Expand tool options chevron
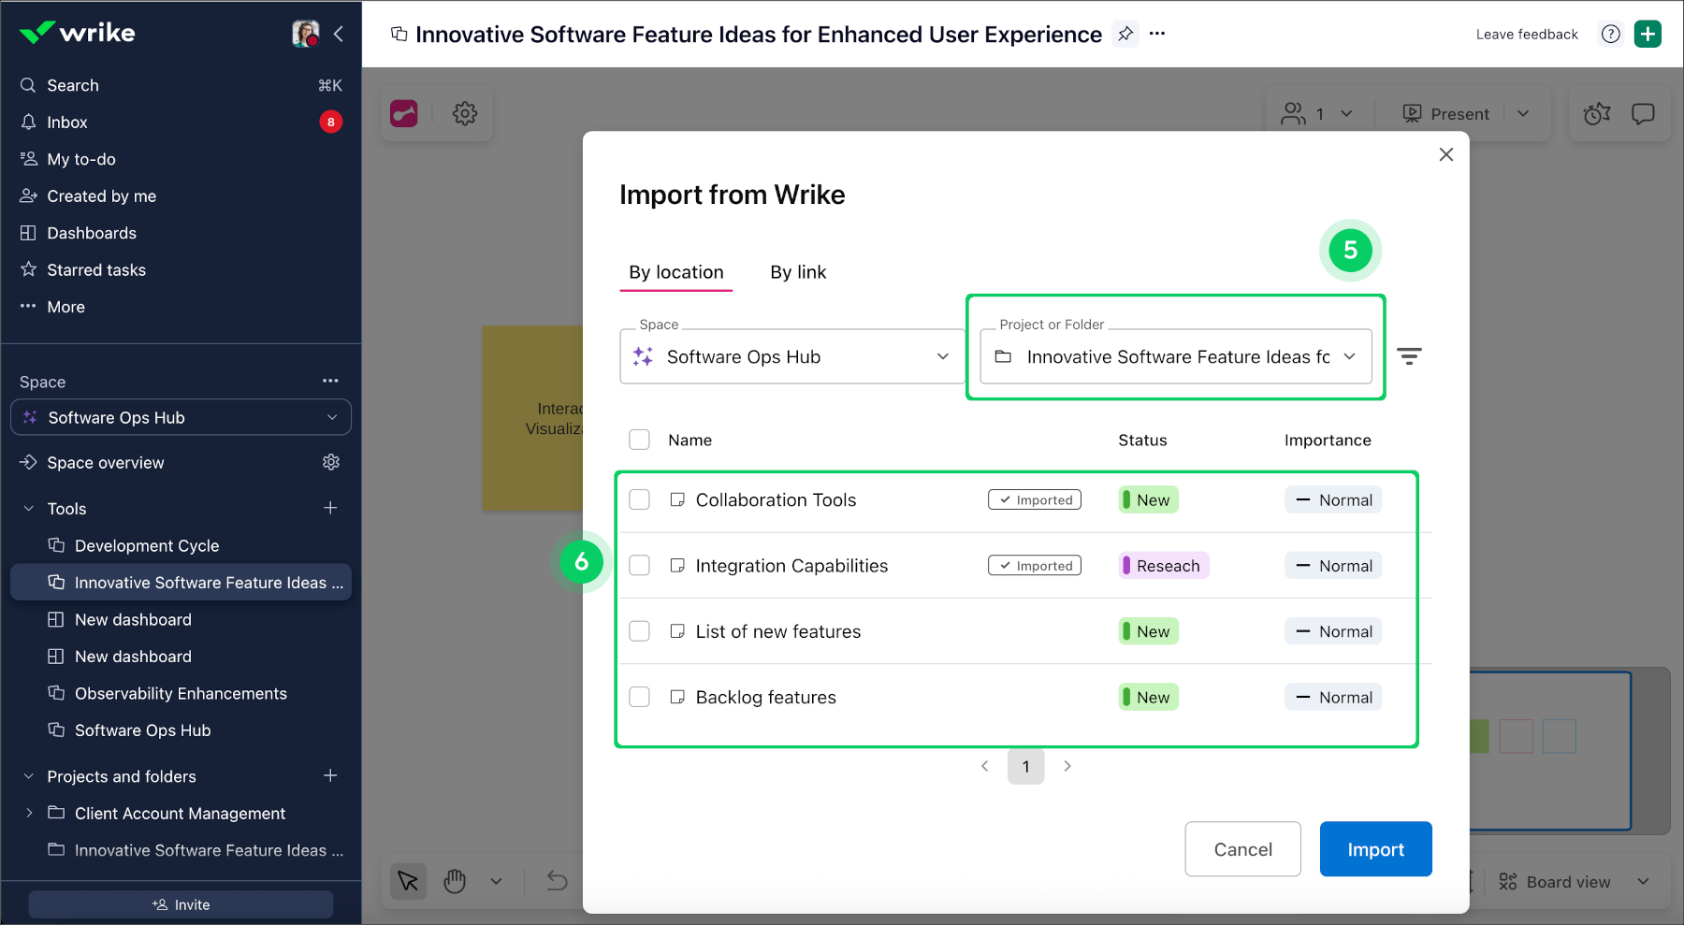This screenshot has height=925, width=1684. tap(496, 881)
